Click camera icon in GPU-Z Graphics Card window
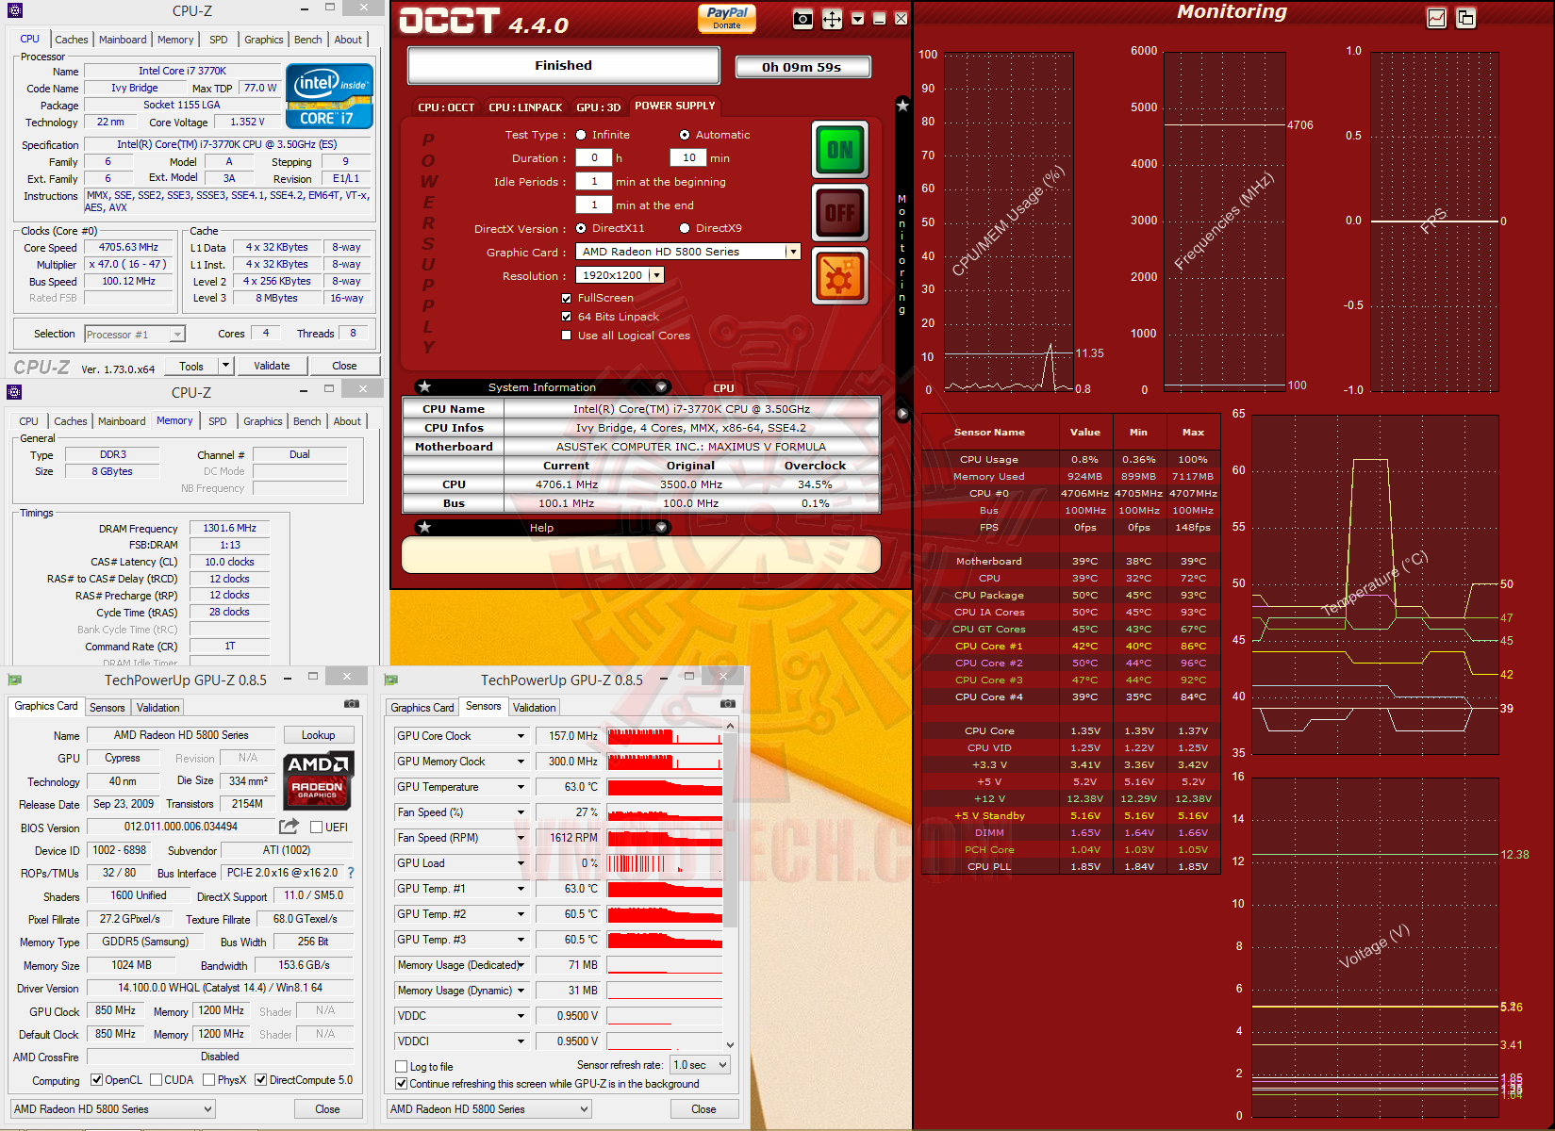The height and width of the screenshot is (1131, 1555). coord(352,704)
